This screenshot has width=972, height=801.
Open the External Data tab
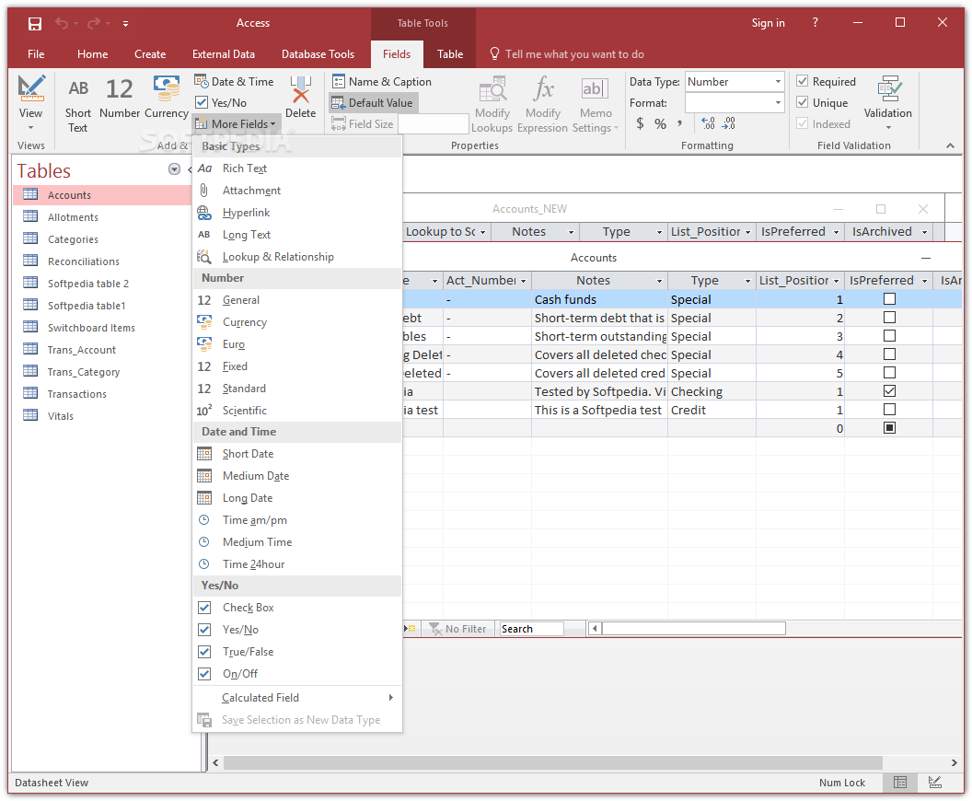click(x=223, y=54)
